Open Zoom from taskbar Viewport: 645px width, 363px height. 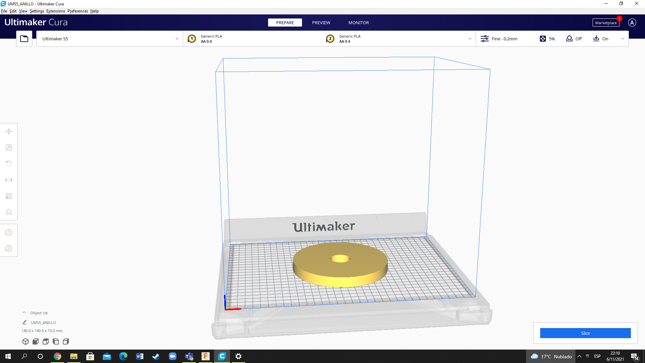pos(173,356)
